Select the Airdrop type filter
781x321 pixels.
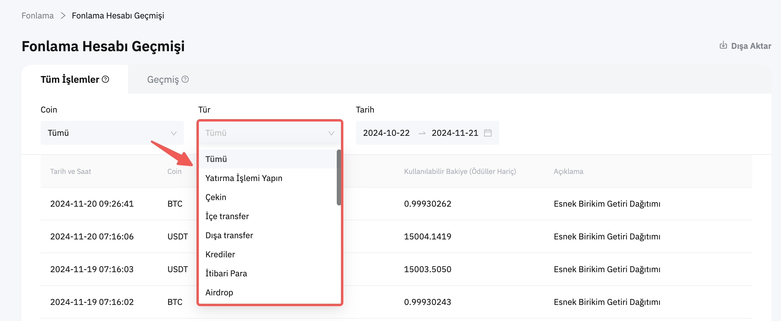pos(219,292)
